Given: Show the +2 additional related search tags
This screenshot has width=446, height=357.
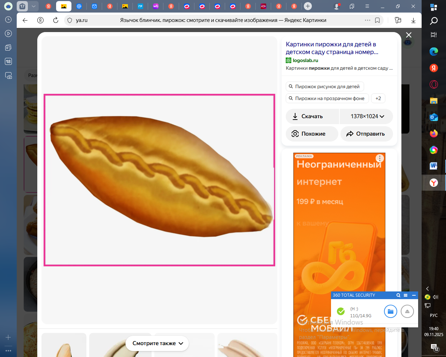Looking at the screenshot, I should coord(378,98).
